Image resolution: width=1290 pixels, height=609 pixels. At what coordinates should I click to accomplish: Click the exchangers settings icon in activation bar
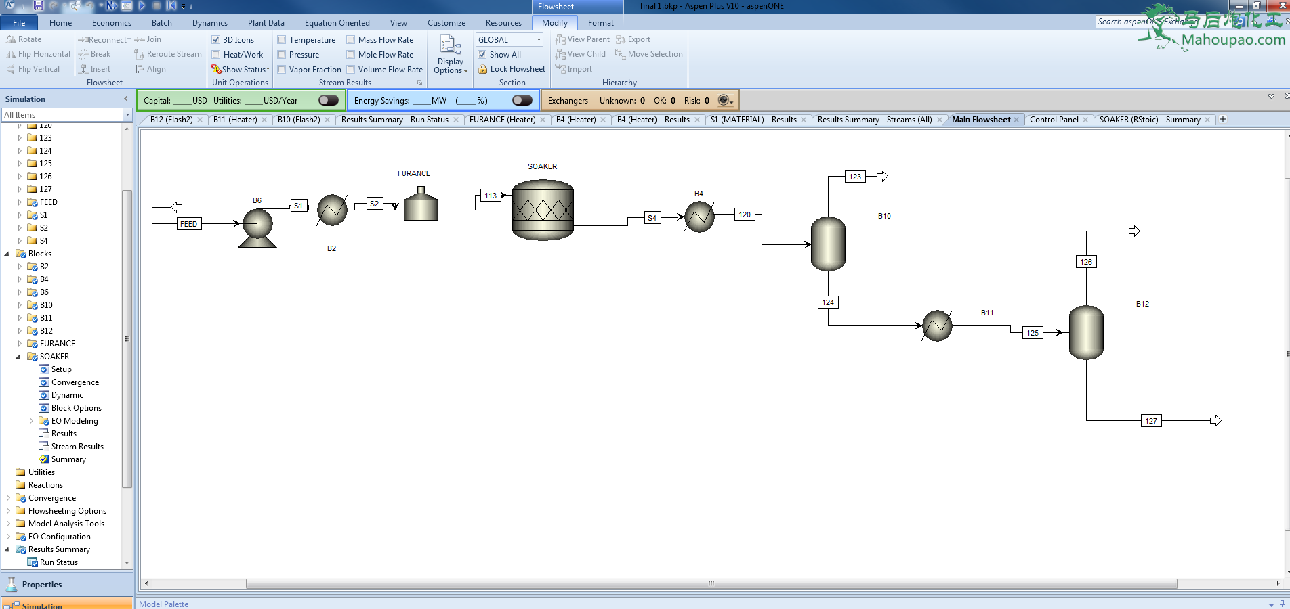(x=725, y=100)
